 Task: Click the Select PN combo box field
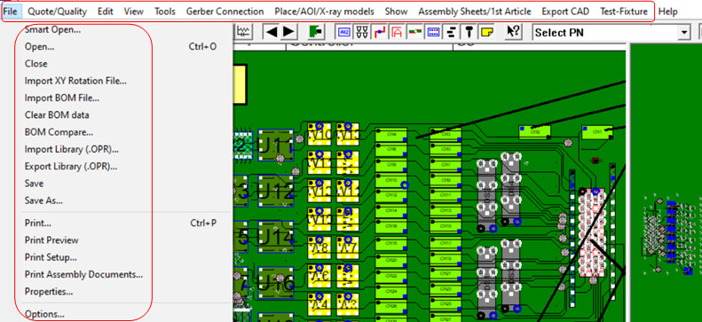pyautogui.click(x=611, y=32)
